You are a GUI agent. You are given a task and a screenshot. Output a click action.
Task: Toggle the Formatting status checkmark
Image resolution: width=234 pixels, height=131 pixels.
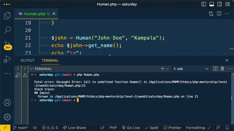[x=198, y=128]
